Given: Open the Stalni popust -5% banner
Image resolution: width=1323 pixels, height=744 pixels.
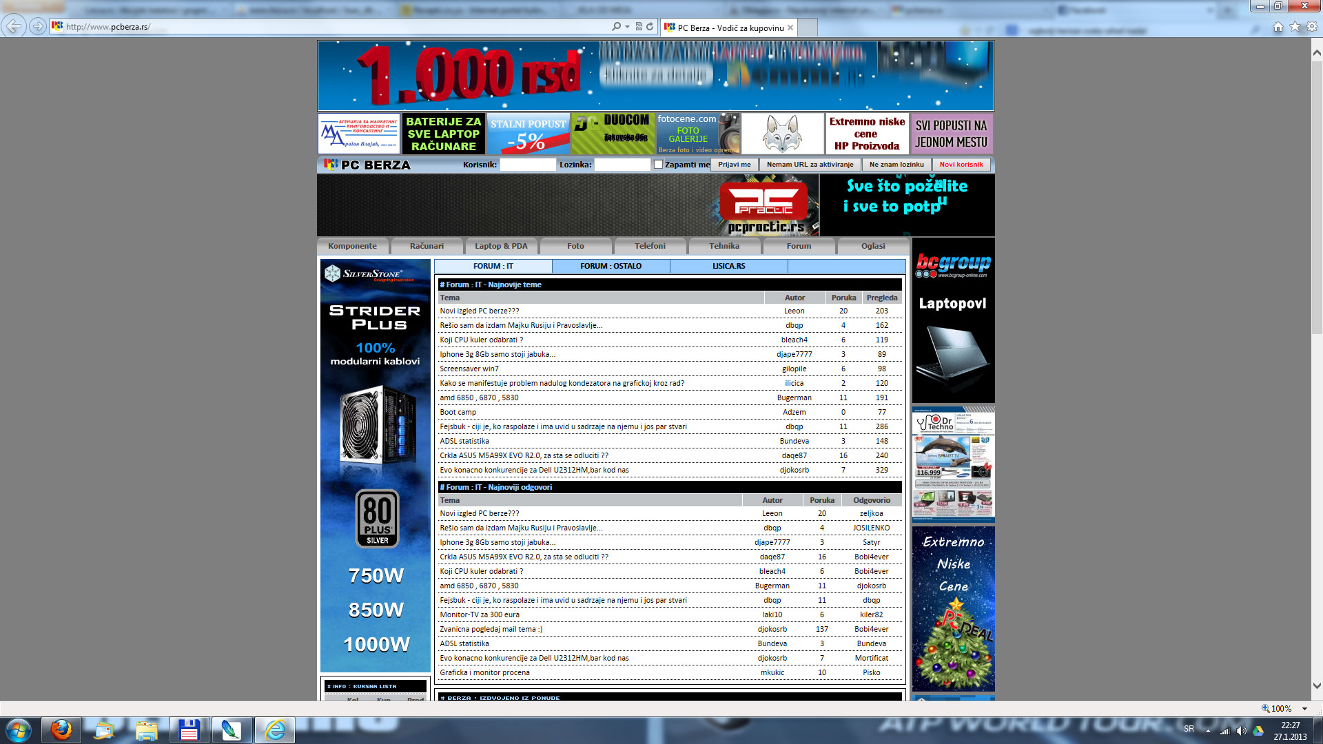Looking at the screenshot, I should click(x=529, y=134).
